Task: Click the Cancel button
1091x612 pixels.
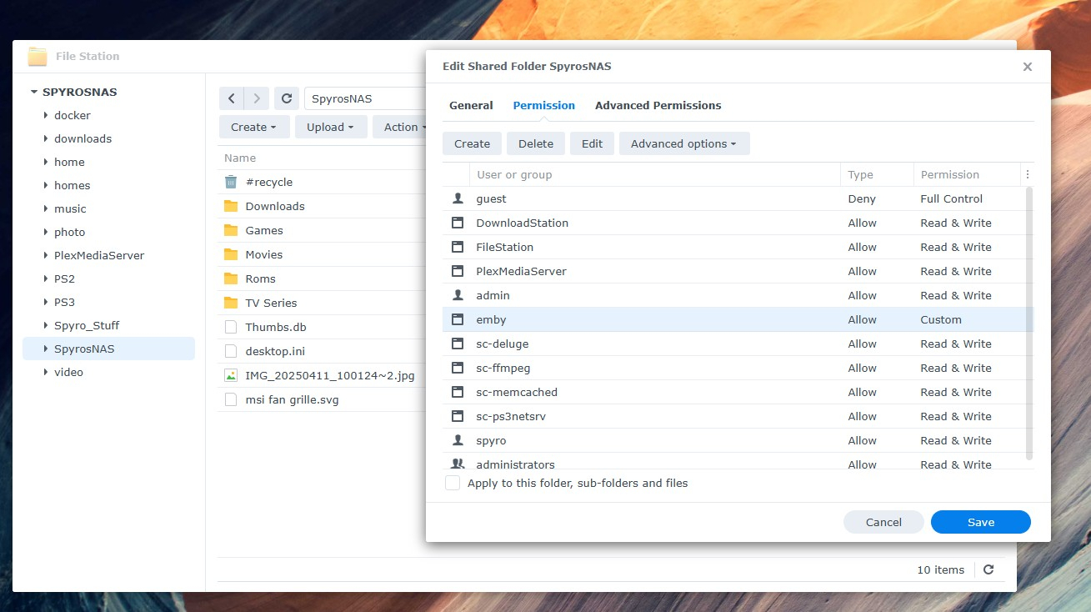Action: click(883, 522)
